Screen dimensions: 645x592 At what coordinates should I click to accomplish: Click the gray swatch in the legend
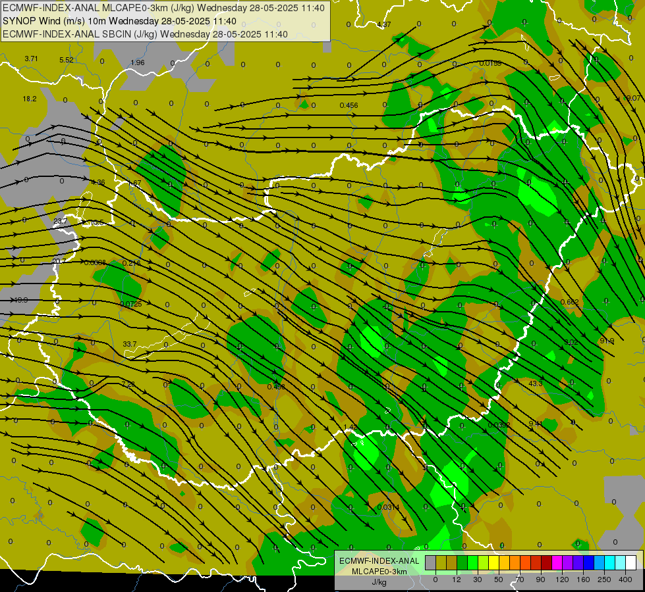tap(431, 562)
